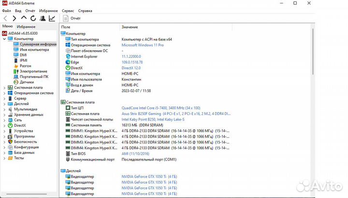Screen dimensions: 348x198
Task: Click the База данных icon in tree
Action: pyautogui.click(x=10, y=153)
